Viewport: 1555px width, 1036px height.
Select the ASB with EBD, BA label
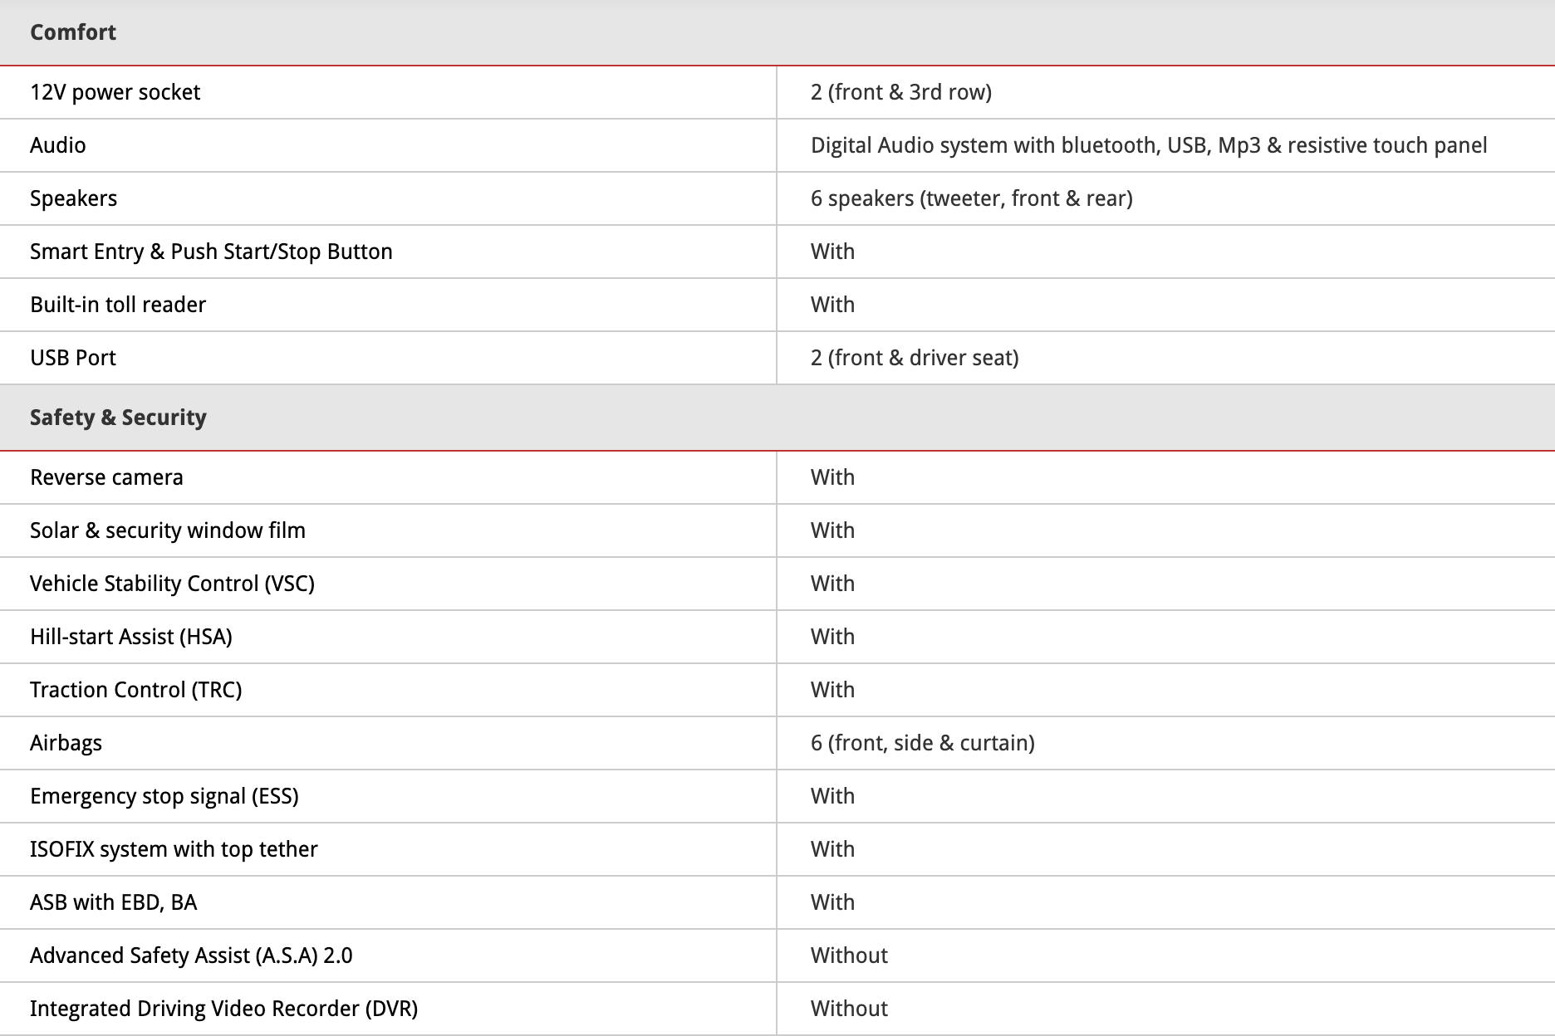click(113, 902)
